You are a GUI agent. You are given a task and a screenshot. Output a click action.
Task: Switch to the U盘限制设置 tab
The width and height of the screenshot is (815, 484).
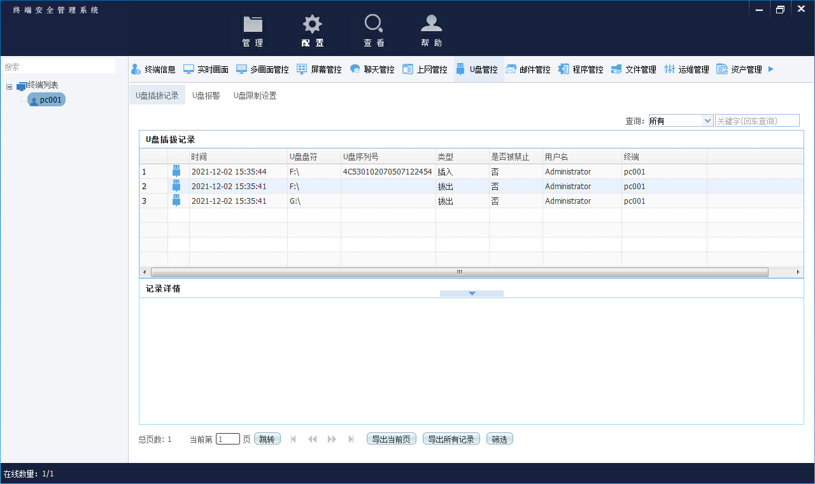click(x=255, y=96)
